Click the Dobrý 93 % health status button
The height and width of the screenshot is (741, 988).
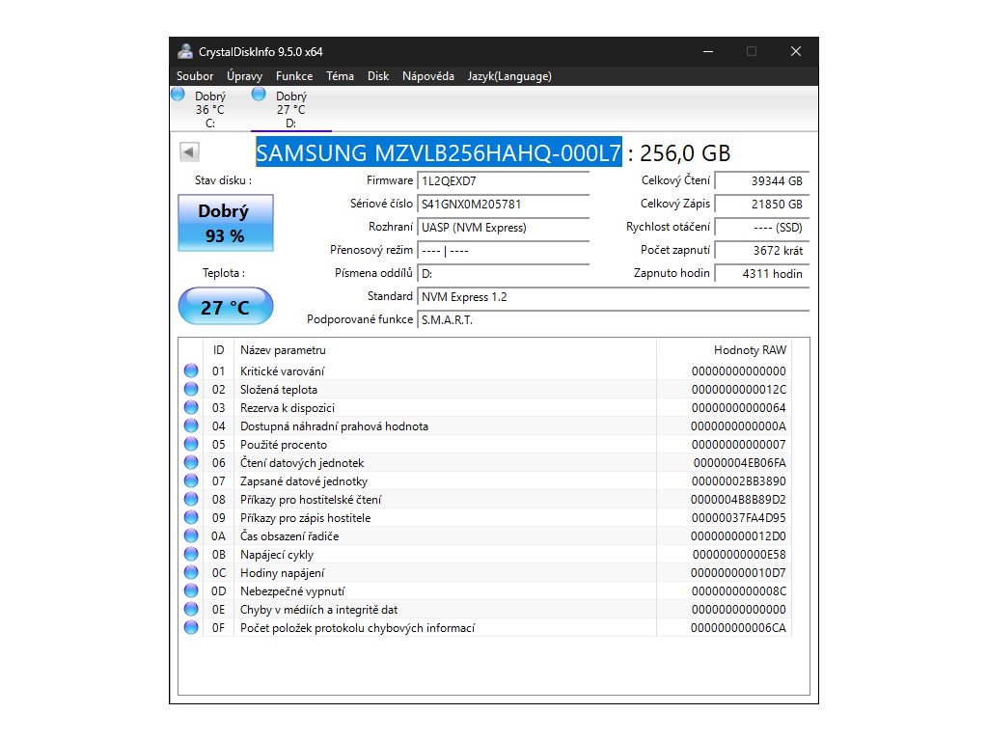click(x=226, y=223)
